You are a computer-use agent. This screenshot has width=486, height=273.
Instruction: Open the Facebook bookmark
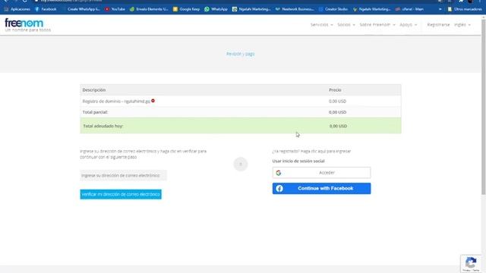(x=46, y=9)
